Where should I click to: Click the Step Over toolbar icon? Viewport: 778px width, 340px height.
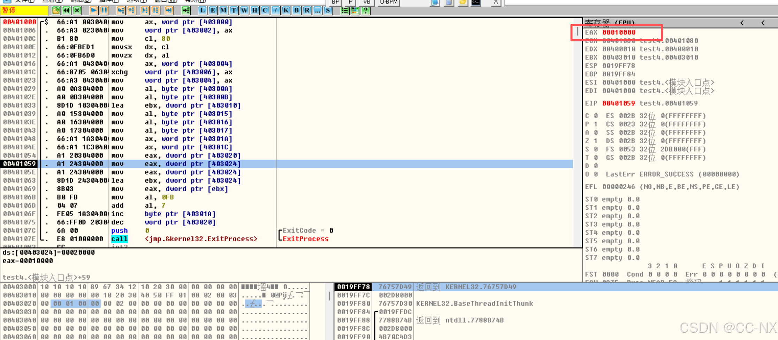(131, 10)
